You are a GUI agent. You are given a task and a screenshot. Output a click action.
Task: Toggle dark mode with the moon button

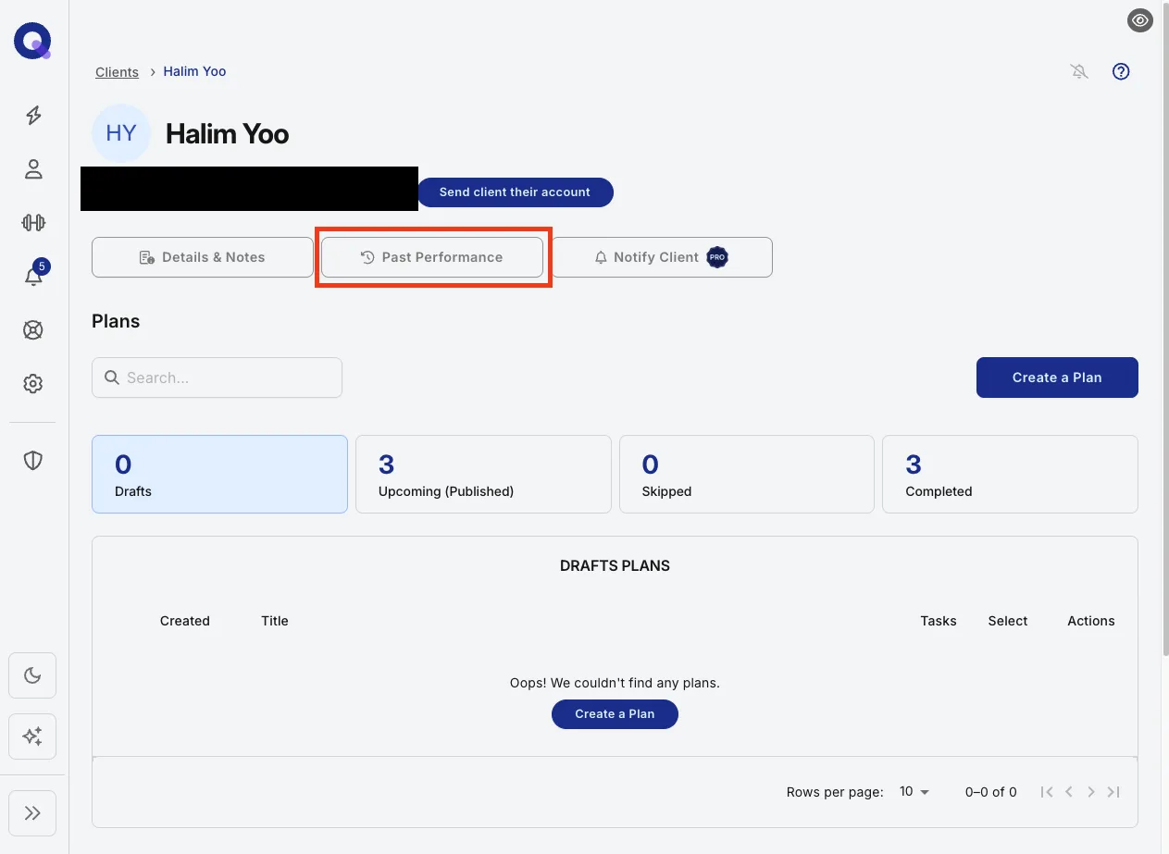pos(32,675)
